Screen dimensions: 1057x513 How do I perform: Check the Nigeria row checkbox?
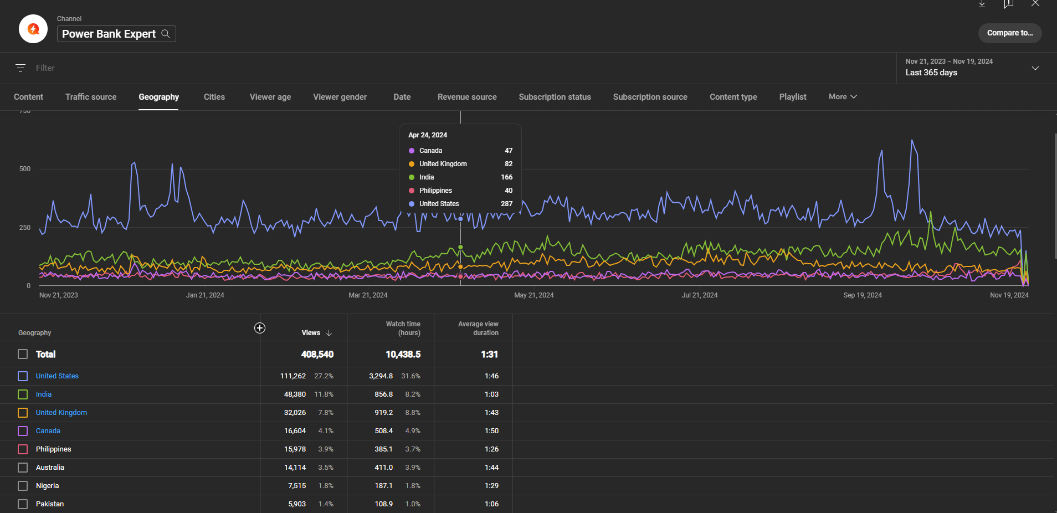(x=23, y=486)
